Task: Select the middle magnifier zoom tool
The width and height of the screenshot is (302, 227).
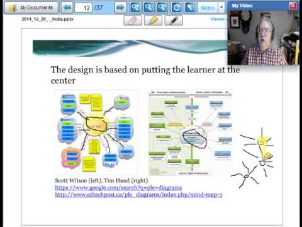Action: pyautogui.click(x=148, y=8)
